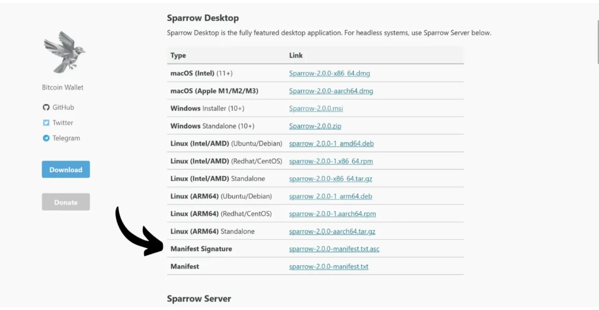Open the Twitter sidebar link

pyautogui.click(x=63, y=123)
